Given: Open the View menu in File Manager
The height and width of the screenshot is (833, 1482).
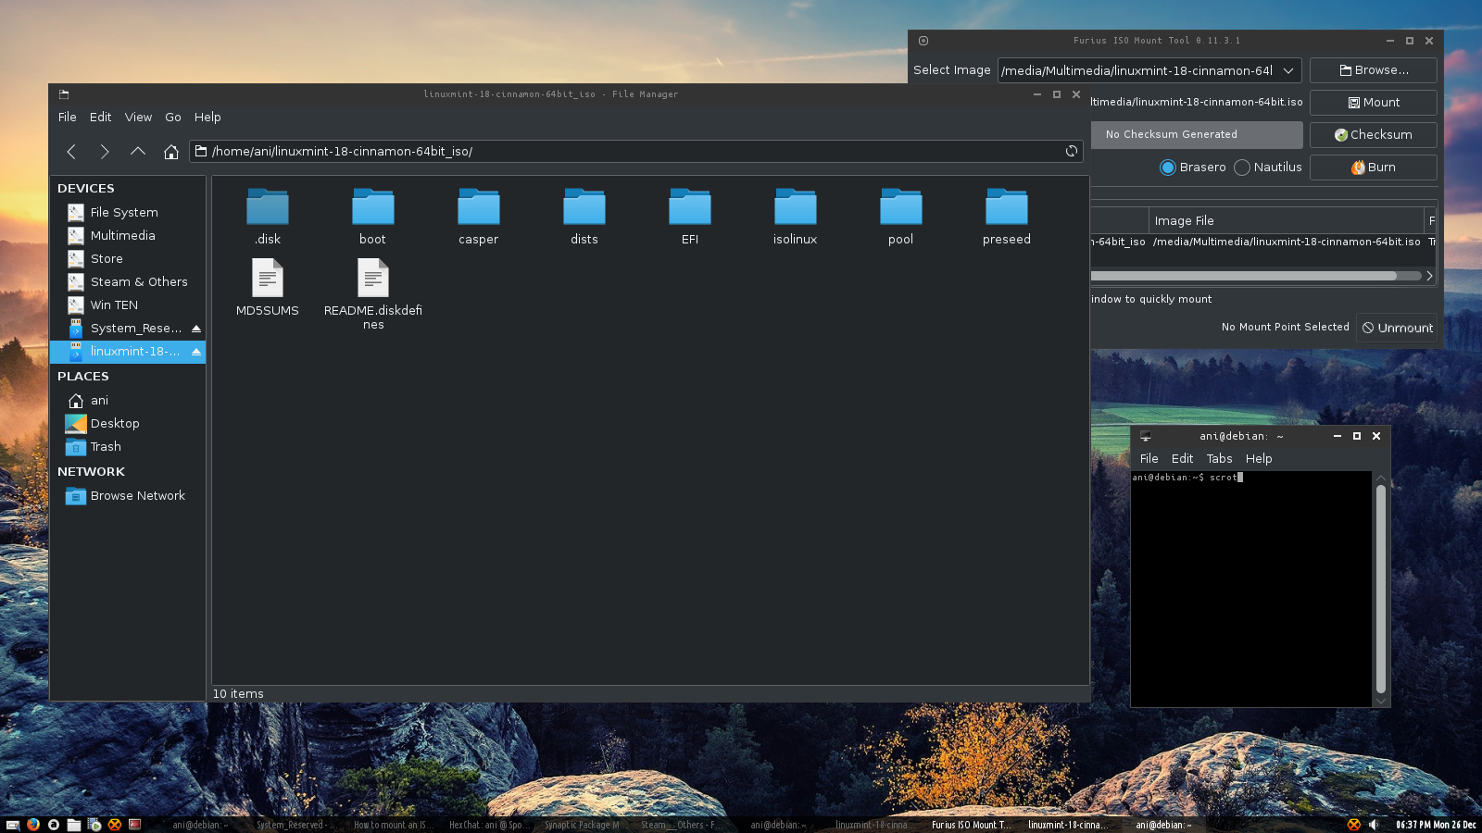Looking at the screenshot, I should click(138, 118).
